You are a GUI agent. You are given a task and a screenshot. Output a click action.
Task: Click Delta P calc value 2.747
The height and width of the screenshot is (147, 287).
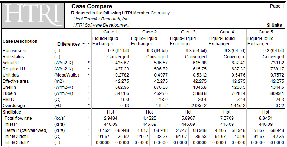coord(181,130)
